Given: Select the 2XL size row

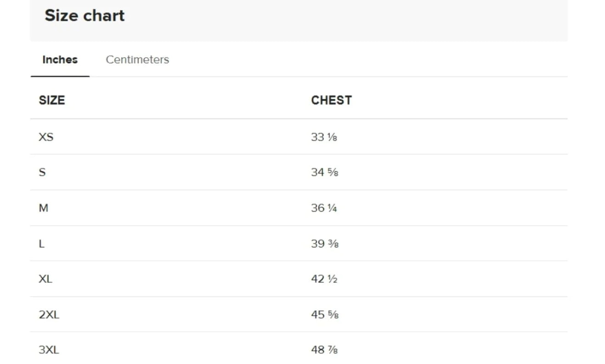Looking at the screenshot, I should coord(299,314).
